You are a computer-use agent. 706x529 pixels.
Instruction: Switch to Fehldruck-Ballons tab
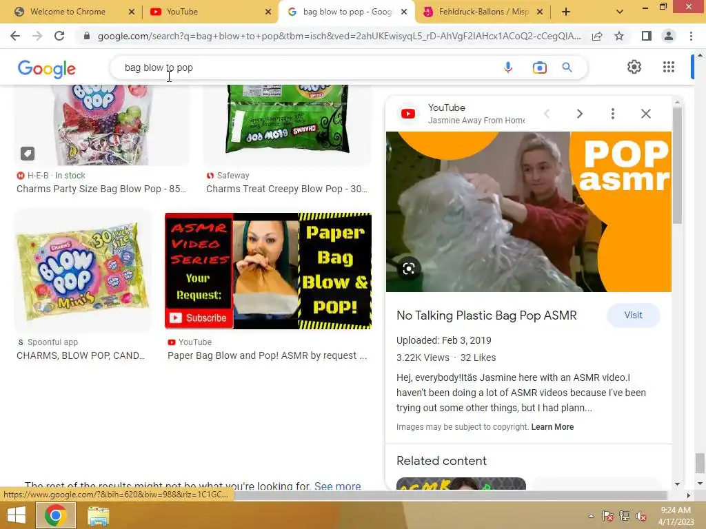[x=483, y=12]
